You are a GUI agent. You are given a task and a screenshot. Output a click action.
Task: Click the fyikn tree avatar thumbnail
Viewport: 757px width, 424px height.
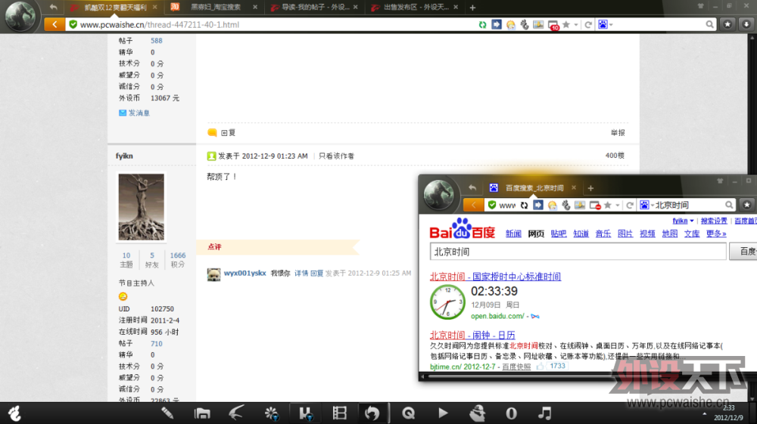tap(141, 207)
